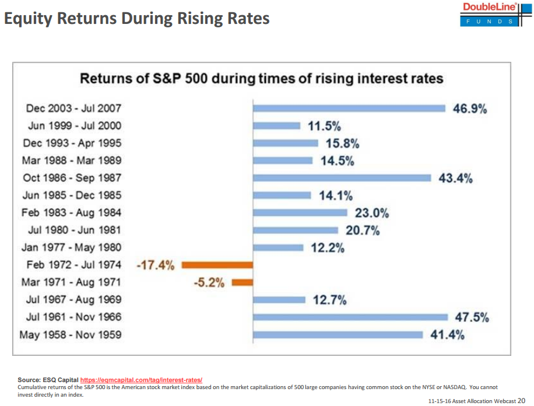The height and width of the screenshot is (406, 534).
Task: Click the Dec 1993 - Apr 1995 bar
Action: pos(286,143)
